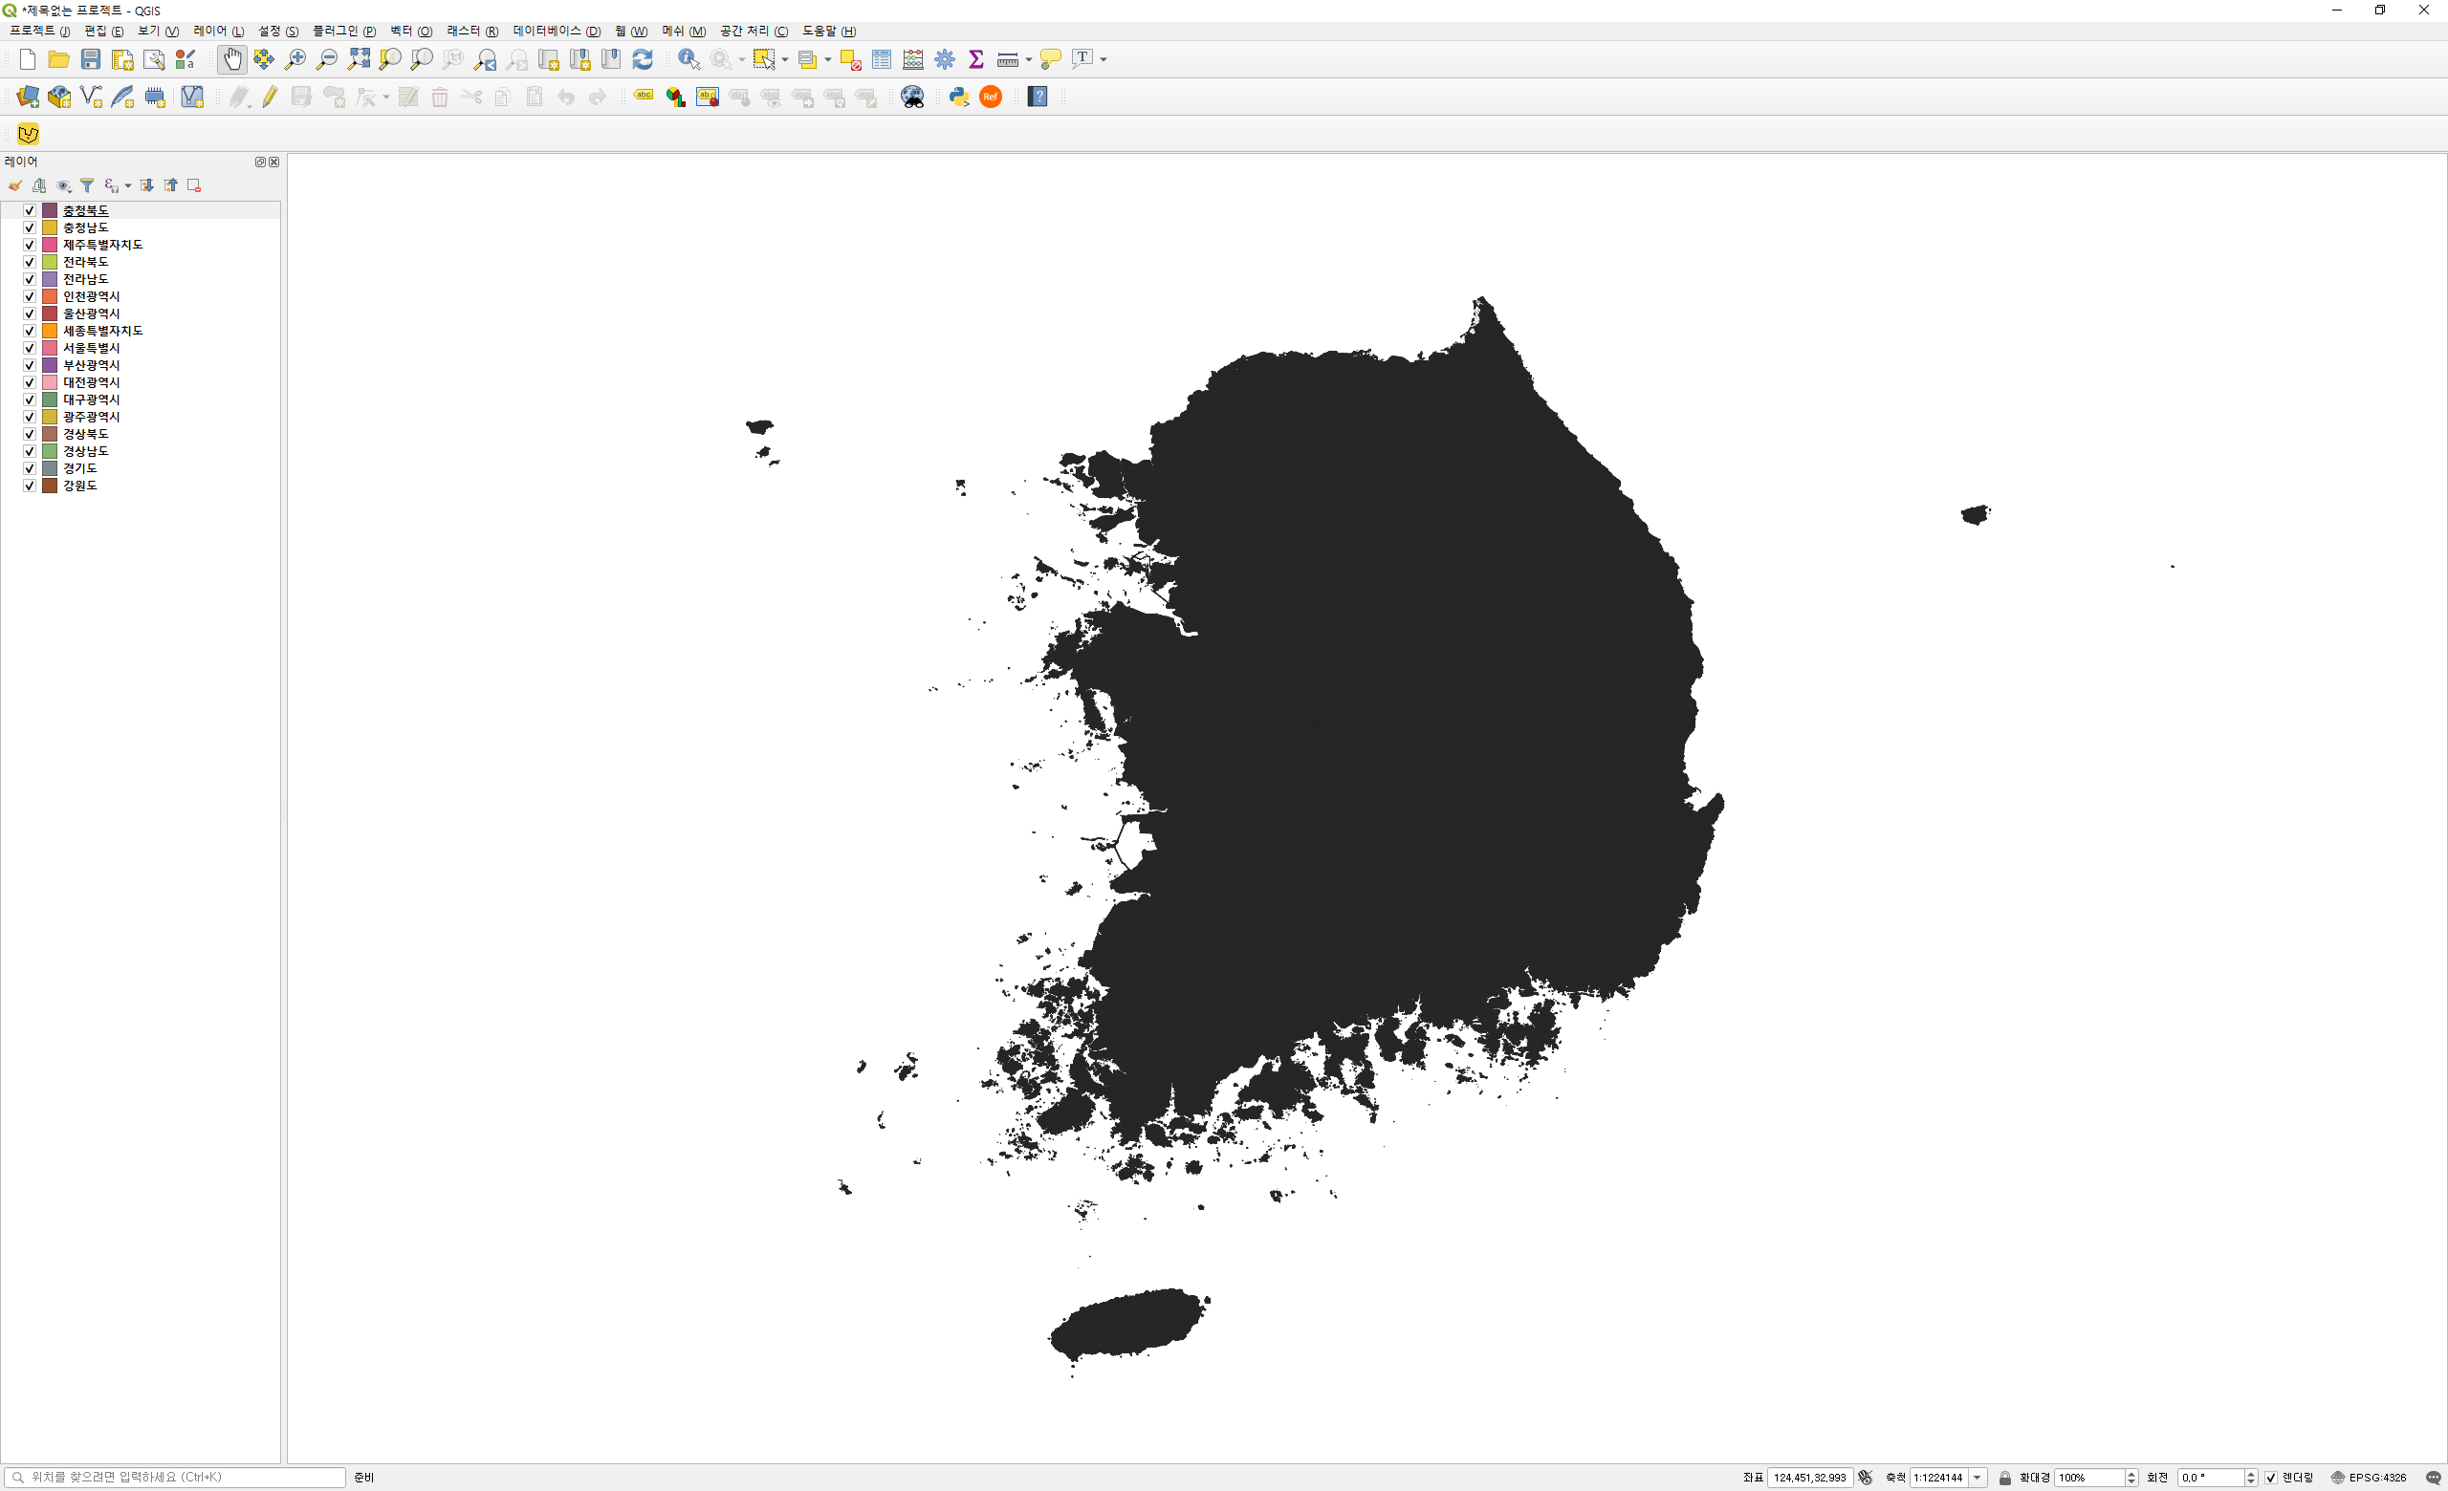
Task: Uncheck the 제주특별자치도 layer checkbox
Action: click(x=30, y=246)
